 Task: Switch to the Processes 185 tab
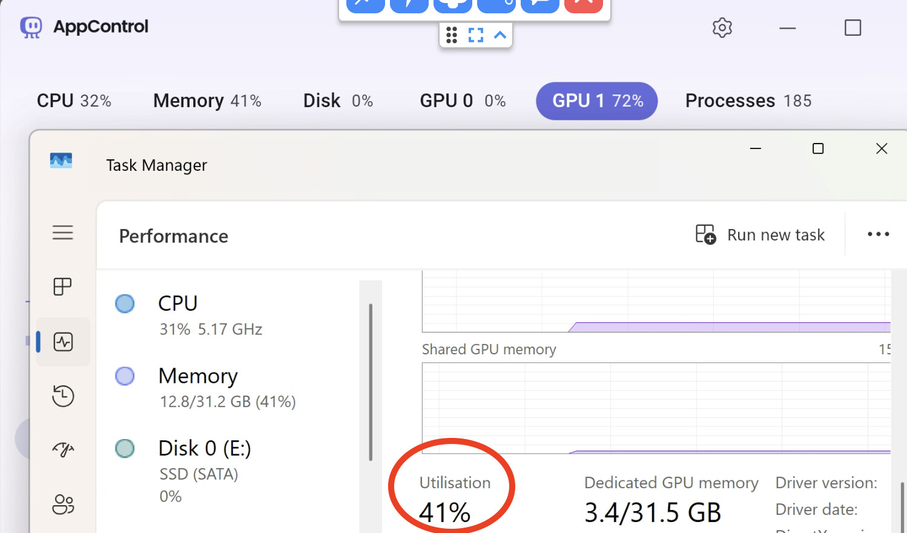click(748, 101)
